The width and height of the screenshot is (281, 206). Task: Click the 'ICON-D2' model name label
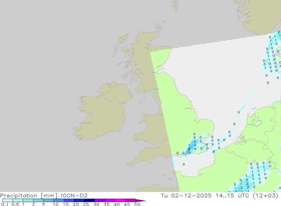[74, 195]
